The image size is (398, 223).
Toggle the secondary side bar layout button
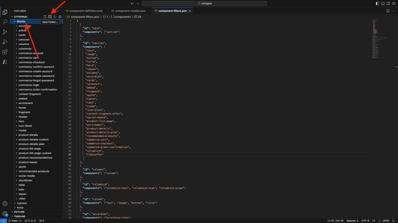tap(388, 4)
